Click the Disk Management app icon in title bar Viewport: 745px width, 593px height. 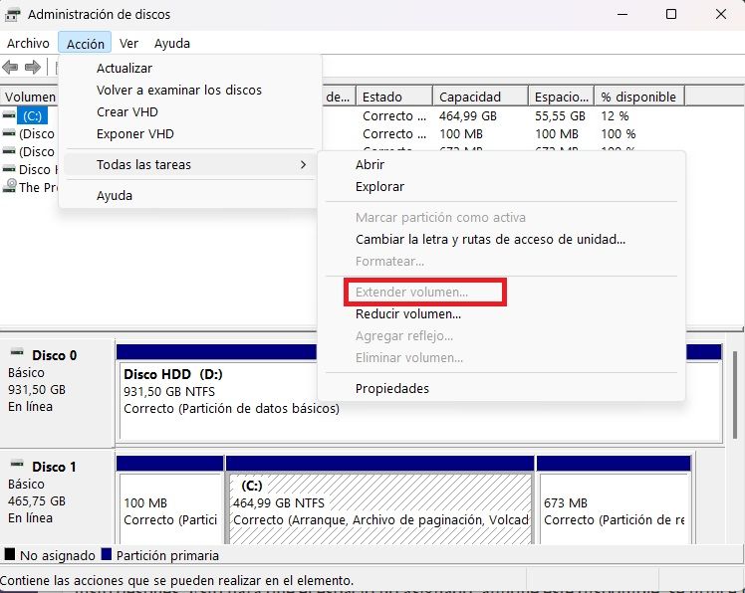12,15
